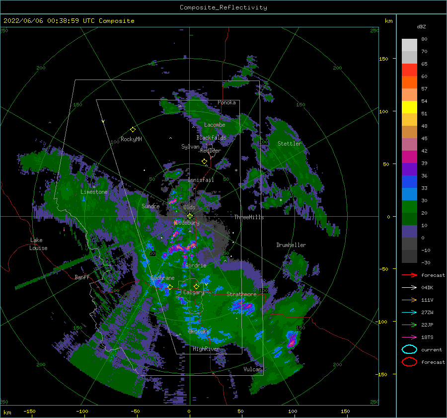Click the Lacombe town label

[x=215, y=125]
